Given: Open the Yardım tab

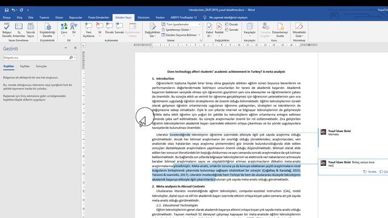Looking at the screenshot, I should pyautogui.click(x=160, y=18).
